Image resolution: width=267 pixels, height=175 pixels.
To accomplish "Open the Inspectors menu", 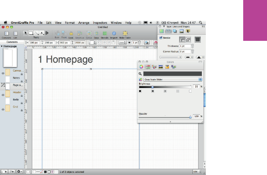I will click(100, 23).
